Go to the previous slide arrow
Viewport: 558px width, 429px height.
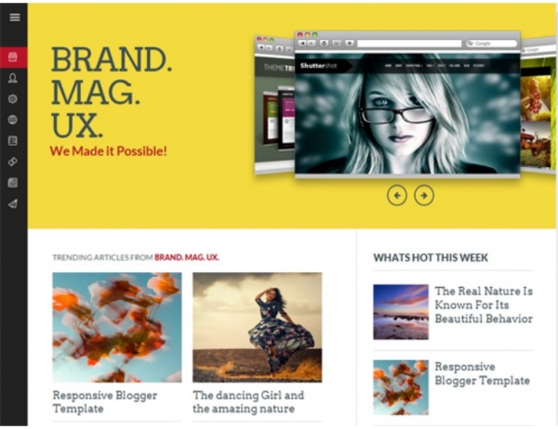397,195
